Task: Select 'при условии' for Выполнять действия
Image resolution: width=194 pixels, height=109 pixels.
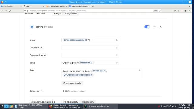Action: (71, 13)
